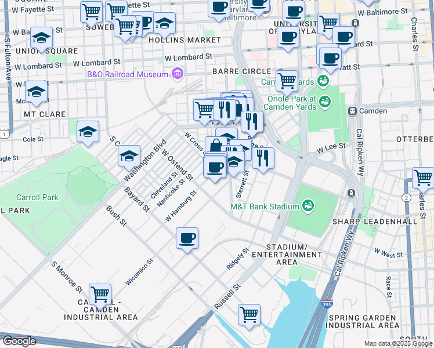Click the Bayard St label
Image resolution: width=434 pixels, height=348 pixels.
[137, 200]
